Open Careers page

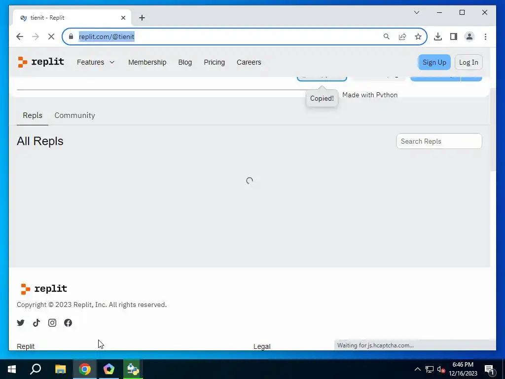[249, 62]
